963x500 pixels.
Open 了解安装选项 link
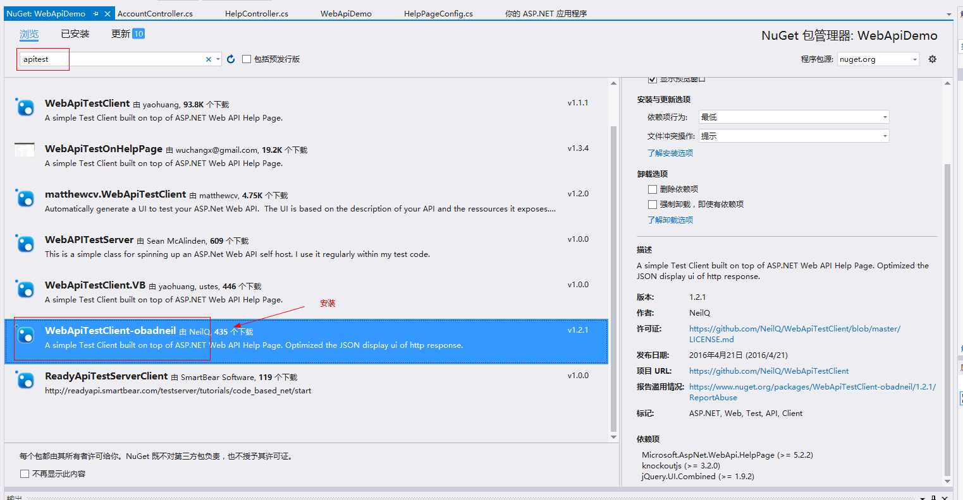[670, 153]
